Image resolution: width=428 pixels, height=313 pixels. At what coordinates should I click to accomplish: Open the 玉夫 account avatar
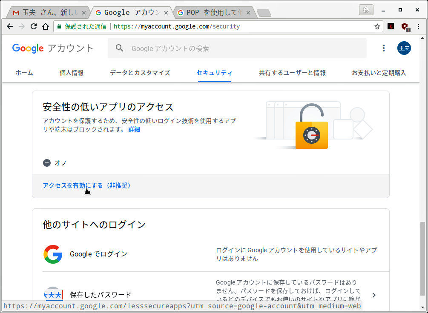[404, 48]
